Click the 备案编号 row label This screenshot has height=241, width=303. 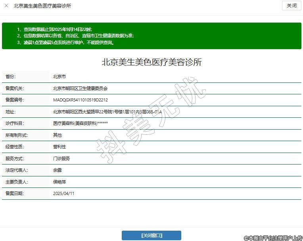point(15,100)
